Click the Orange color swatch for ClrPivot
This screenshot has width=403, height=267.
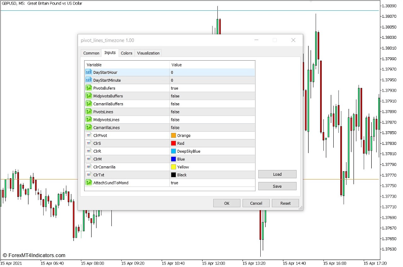click(174, 135)
